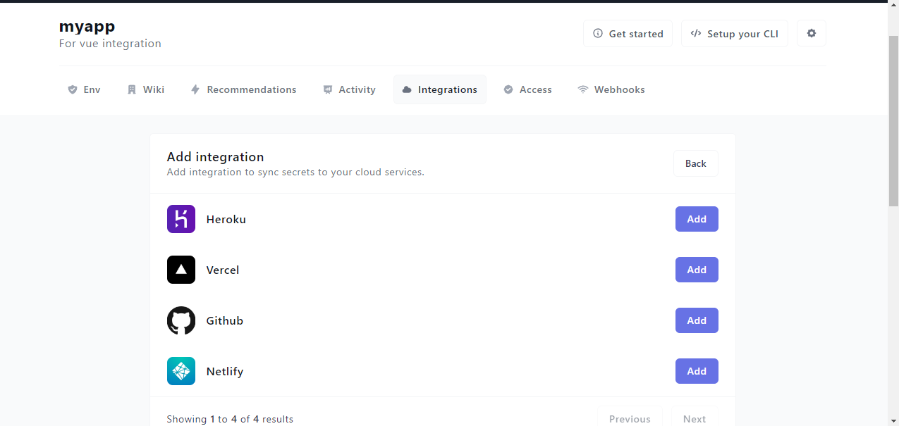Open the Access tab
899x426 pixels.
point(527,89)
